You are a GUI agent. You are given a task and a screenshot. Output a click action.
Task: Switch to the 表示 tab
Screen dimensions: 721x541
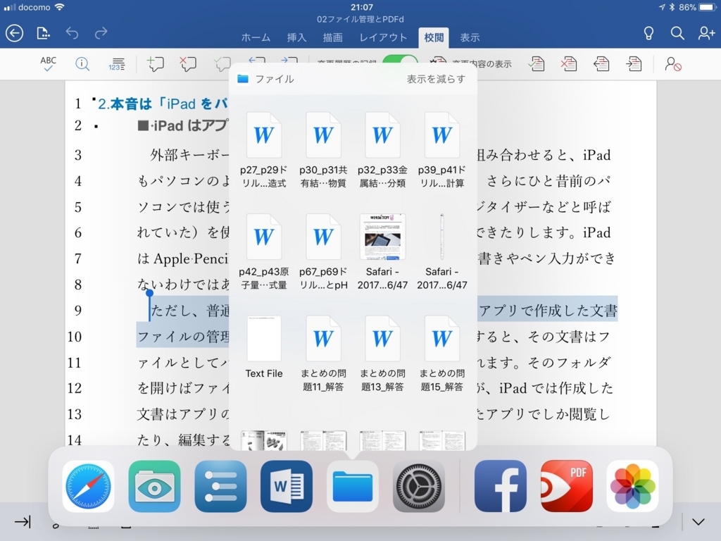[x=470, y=38]
